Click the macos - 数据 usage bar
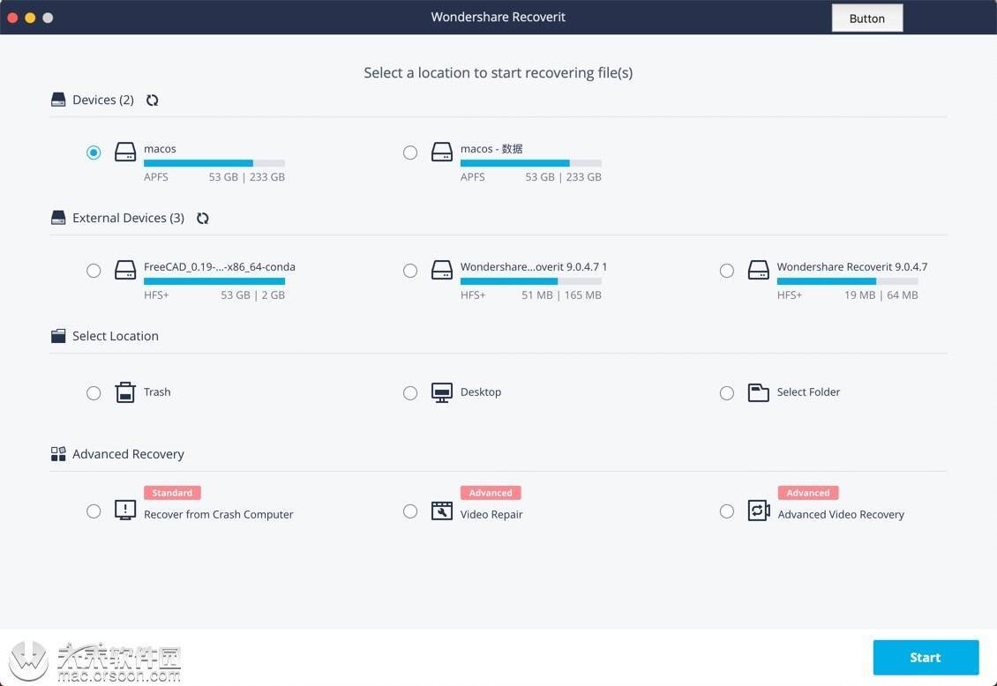The image size is (997, 686). 531,163
